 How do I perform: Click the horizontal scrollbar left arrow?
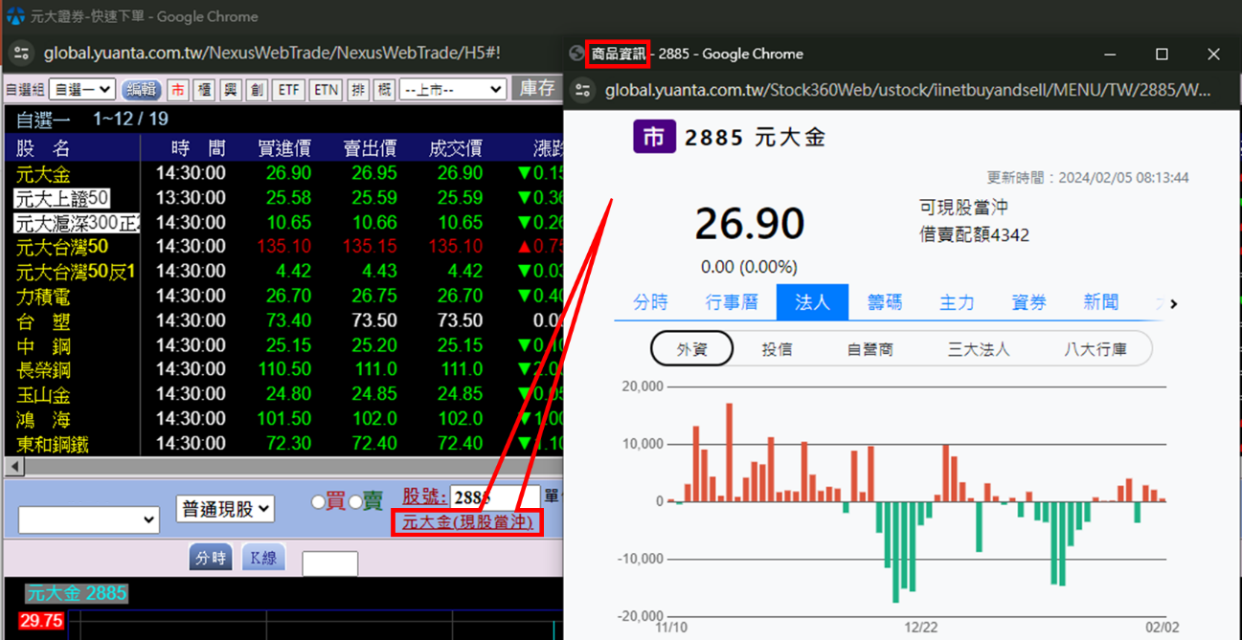point(14,467)
